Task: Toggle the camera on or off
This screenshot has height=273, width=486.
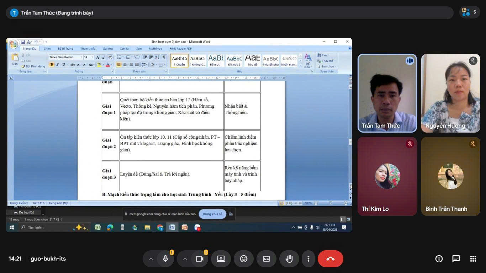Action: 200,259
